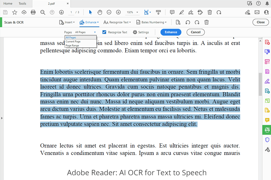The image size is (271, 180).
Task: Choose Current Page option
Action: point(80,42)
